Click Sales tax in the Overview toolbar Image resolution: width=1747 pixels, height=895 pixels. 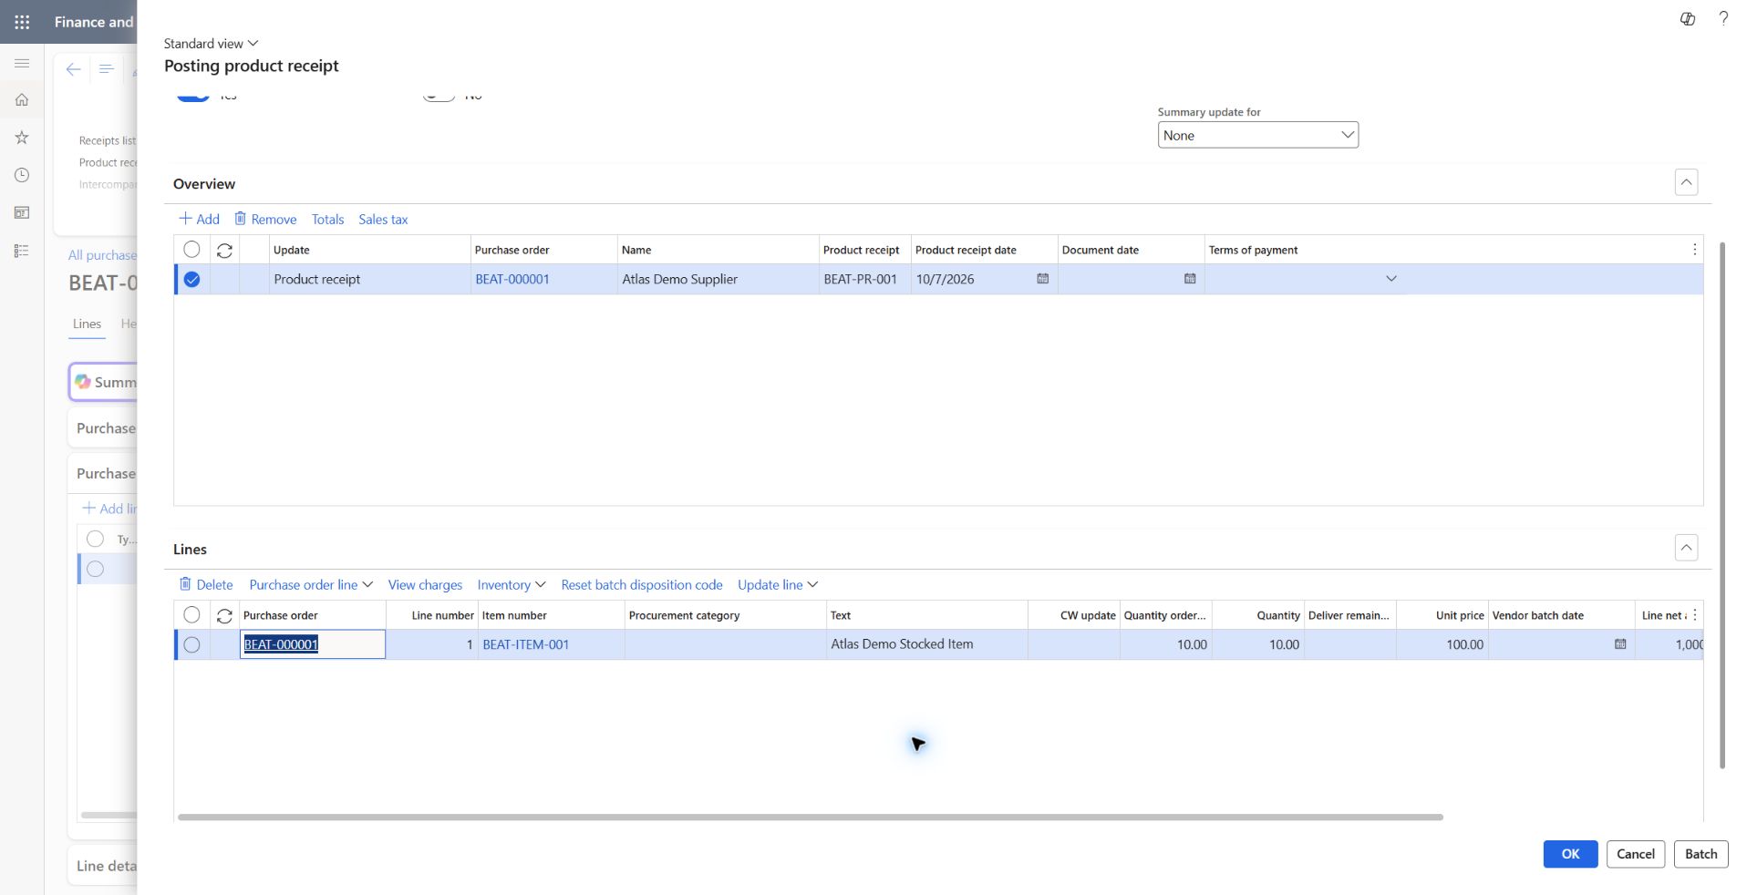click(x=383, y=219)
